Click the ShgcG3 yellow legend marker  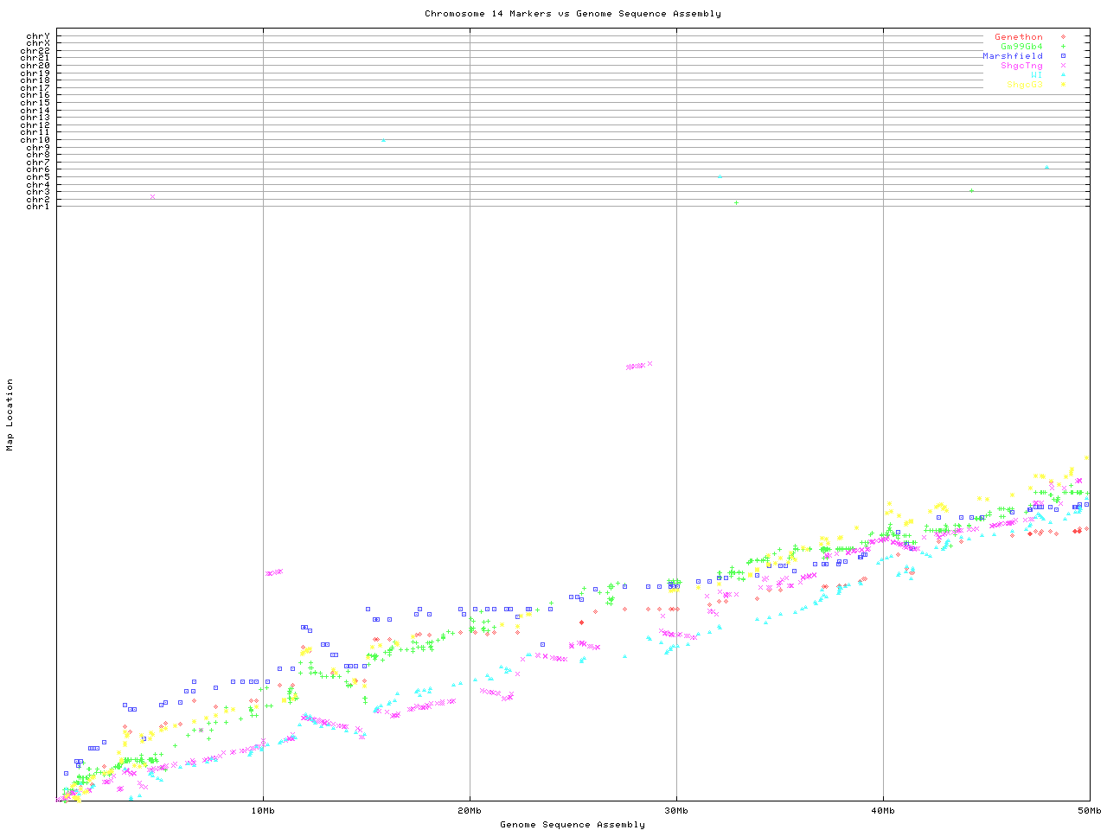(x=1063, y=85)
